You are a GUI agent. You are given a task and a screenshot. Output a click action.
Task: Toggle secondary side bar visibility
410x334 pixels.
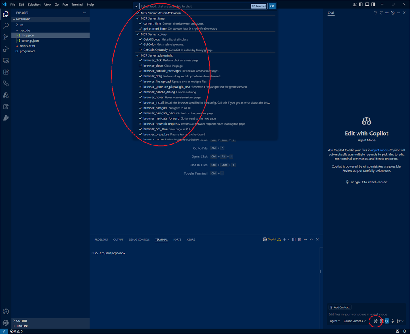(x=373, y=5)
